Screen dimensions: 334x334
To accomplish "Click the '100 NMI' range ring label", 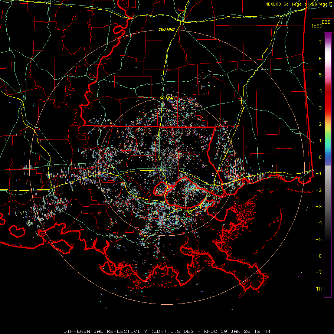I will (167, 29).
